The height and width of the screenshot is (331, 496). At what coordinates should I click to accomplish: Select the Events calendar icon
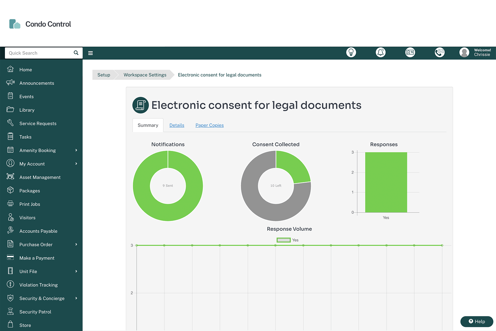click(10, 96)
